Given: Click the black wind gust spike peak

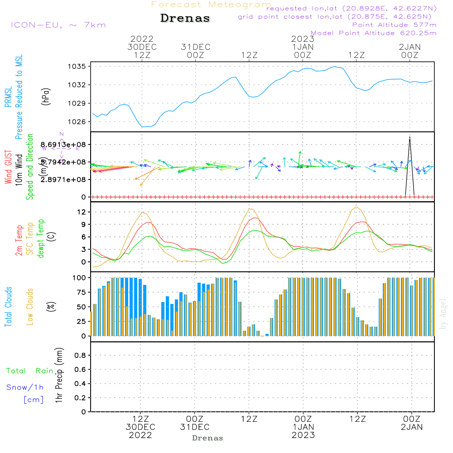Looking at the screenshot, I should pos(410,137).
